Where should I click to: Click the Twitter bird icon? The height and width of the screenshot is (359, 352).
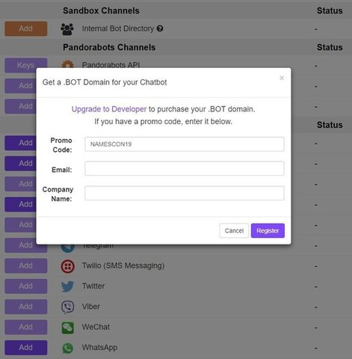tap(67, 286)
